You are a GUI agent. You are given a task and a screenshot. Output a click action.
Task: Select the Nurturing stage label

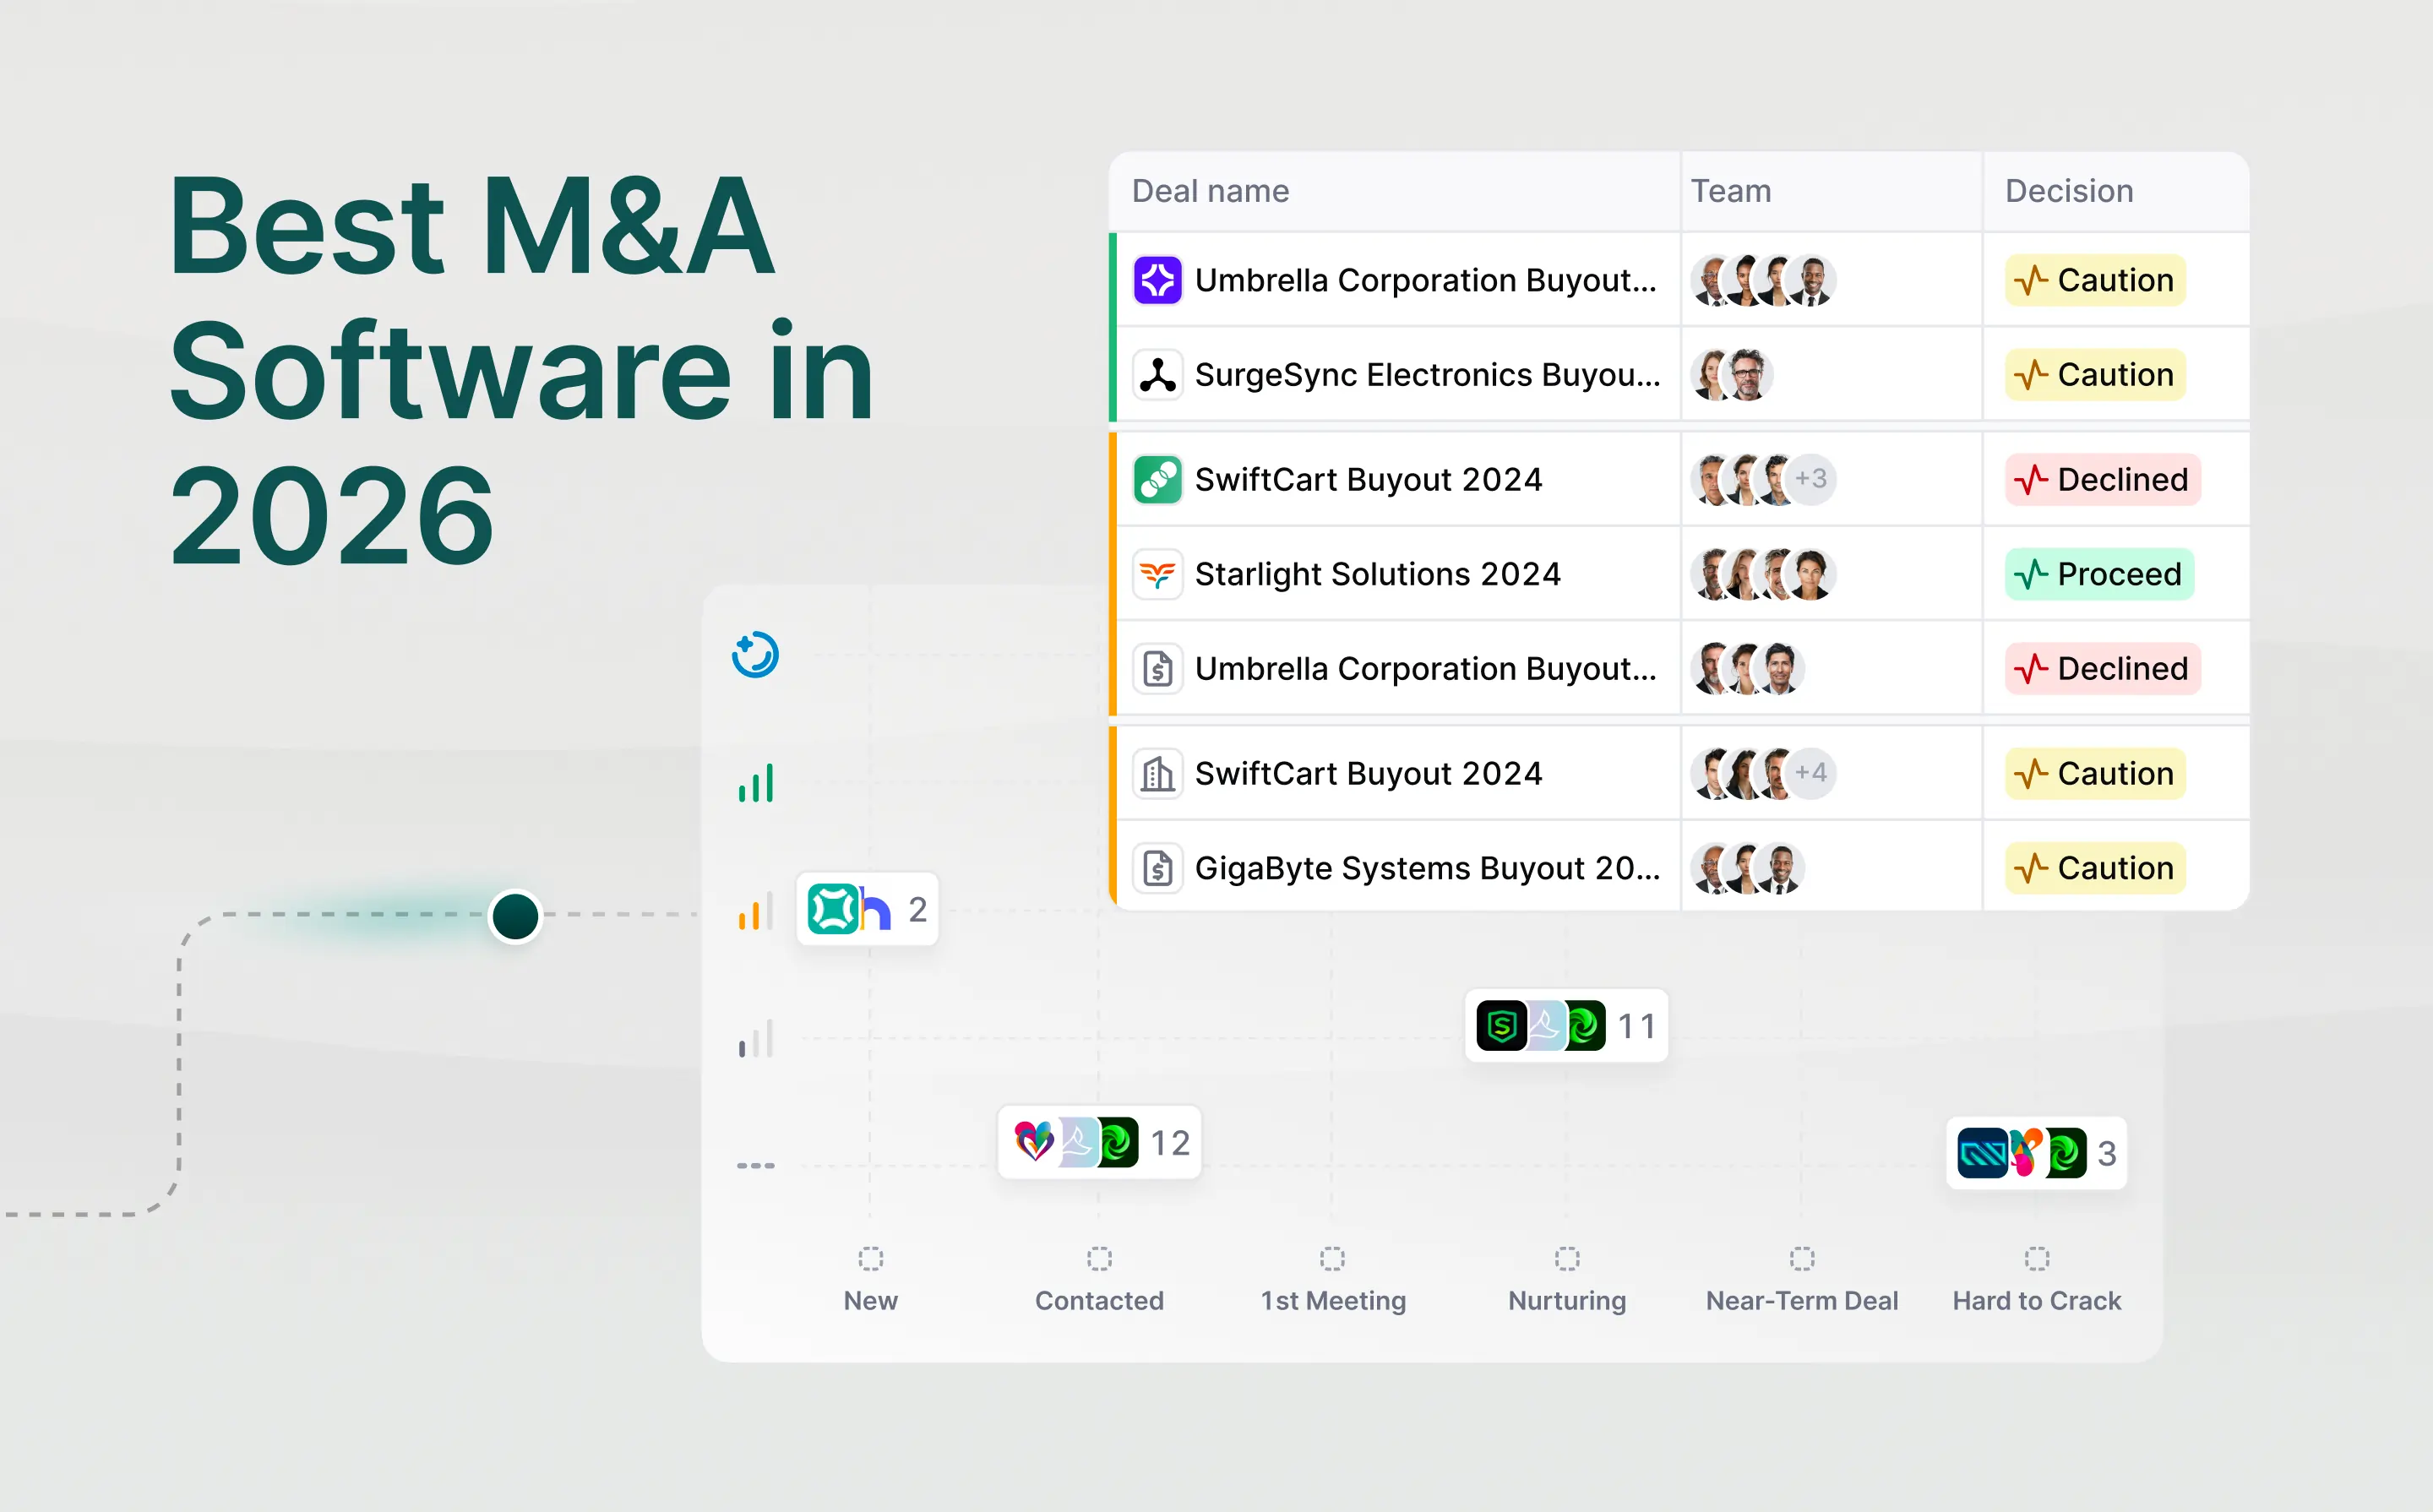[1567, 1300]
